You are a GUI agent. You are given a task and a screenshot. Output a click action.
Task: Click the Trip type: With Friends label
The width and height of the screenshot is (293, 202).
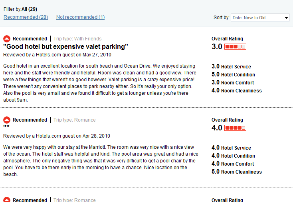[x=77, y=39]
